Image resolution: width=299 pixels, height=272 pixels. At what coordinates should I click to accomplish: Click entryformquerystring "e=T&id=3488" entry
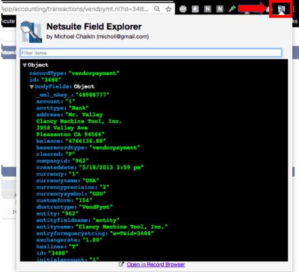click(x=95, y=233)
